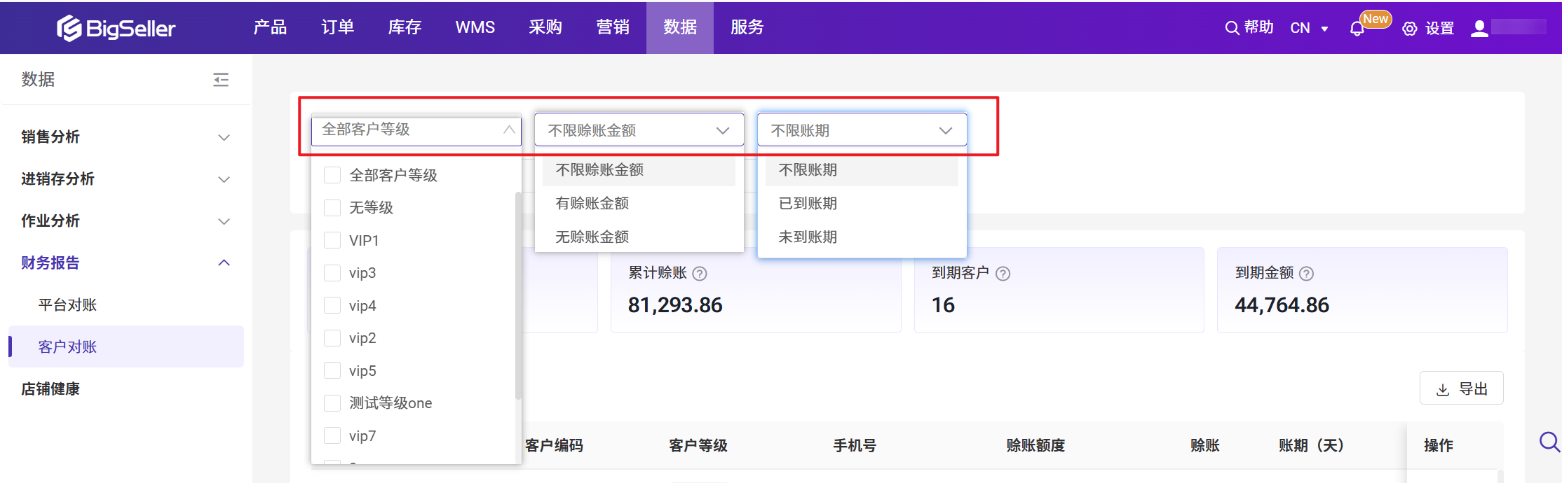Click the magnifier icon at right edge
Screen dimensions: 1562x483
[x=1549, y=442]
